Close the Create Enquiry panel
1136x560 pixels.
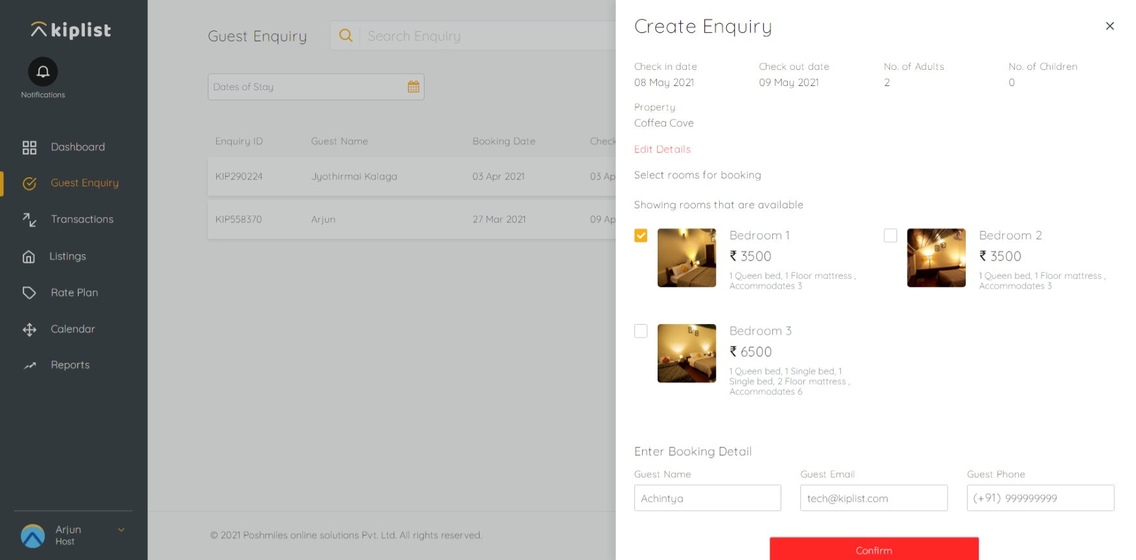pyautogui.click(x=1109, y=26)
